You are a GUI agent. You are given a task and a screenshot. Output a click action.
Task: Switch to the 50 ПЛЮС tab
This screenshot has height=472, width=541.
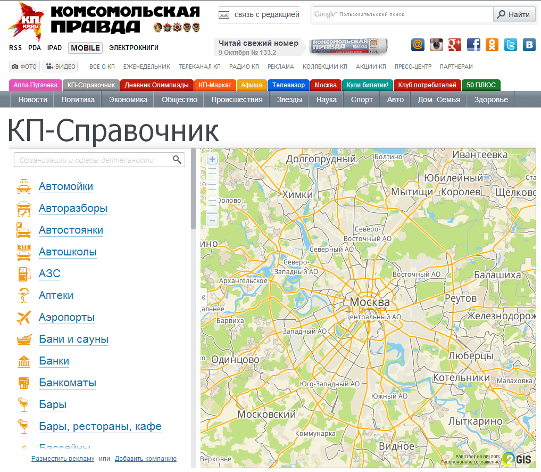point(481,85)
